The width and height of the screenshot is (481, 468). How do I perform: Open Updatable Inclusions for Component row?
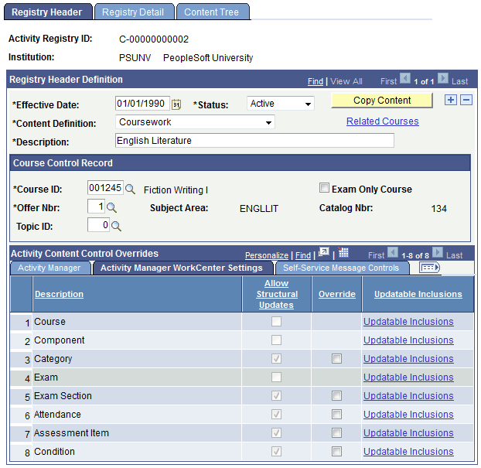point(408,340)
